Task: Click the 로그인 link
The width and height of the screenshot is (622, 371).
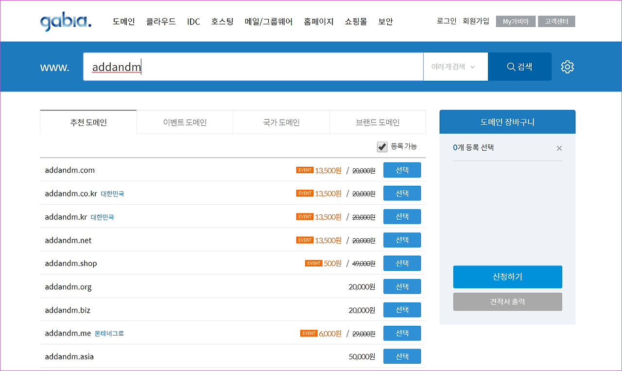Action: (447, 21)
